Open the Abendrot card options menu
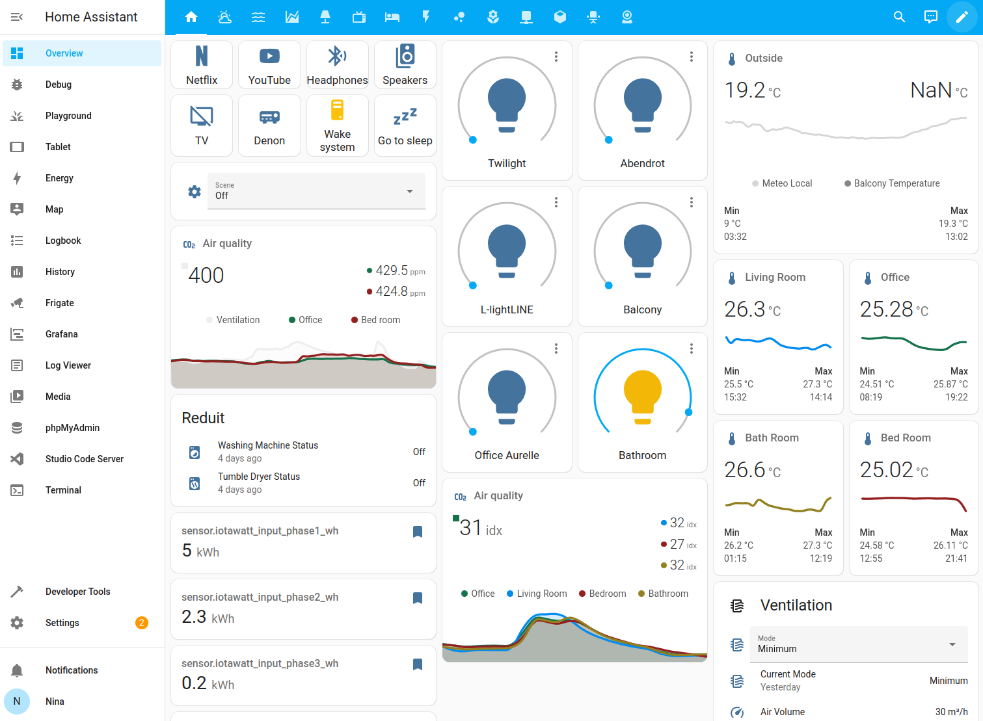 coord(691,57)
